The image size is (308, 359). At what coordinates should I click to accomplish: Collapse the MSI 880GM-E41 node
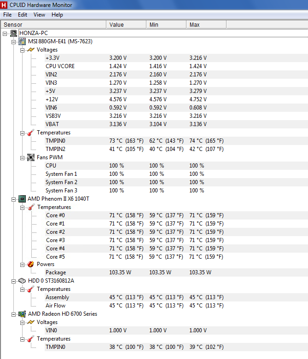(x=13, y=42)
